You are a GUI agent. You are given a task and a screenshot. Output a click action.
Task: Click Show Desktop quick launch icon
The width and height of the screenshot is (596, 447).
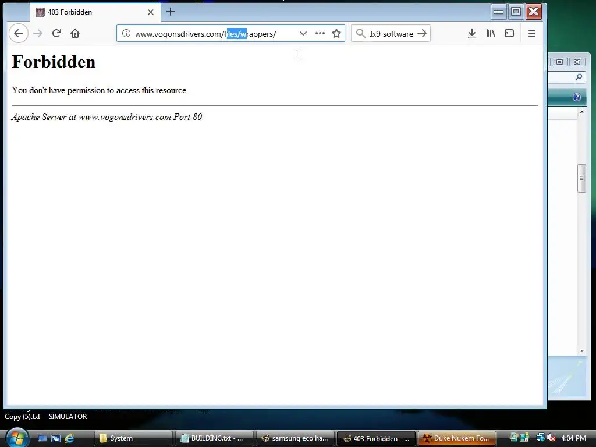(42, 438)
